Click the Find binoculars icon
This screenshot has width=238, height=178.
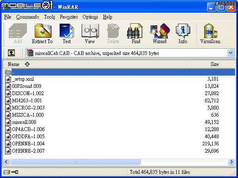coord(134,31)
